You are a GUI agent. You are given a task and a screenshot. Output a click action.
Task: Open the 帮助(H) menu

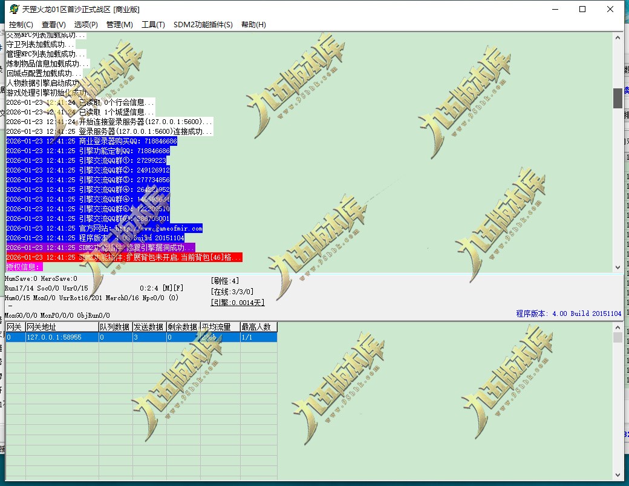253,24
